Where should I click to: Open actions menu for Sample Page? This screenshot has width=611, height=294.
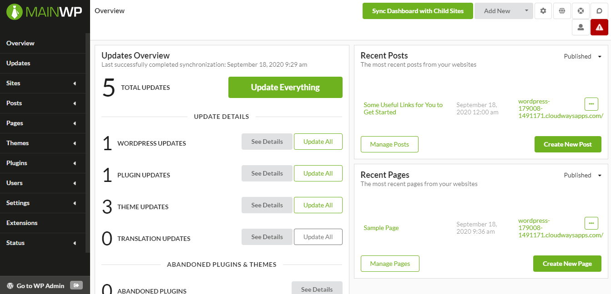pos(591,223)
